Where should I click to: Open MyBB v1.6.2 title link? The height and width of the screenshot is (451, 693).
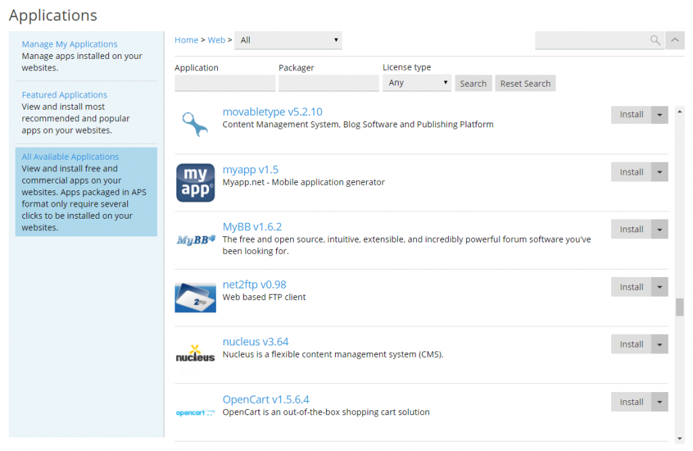point(252,227)
